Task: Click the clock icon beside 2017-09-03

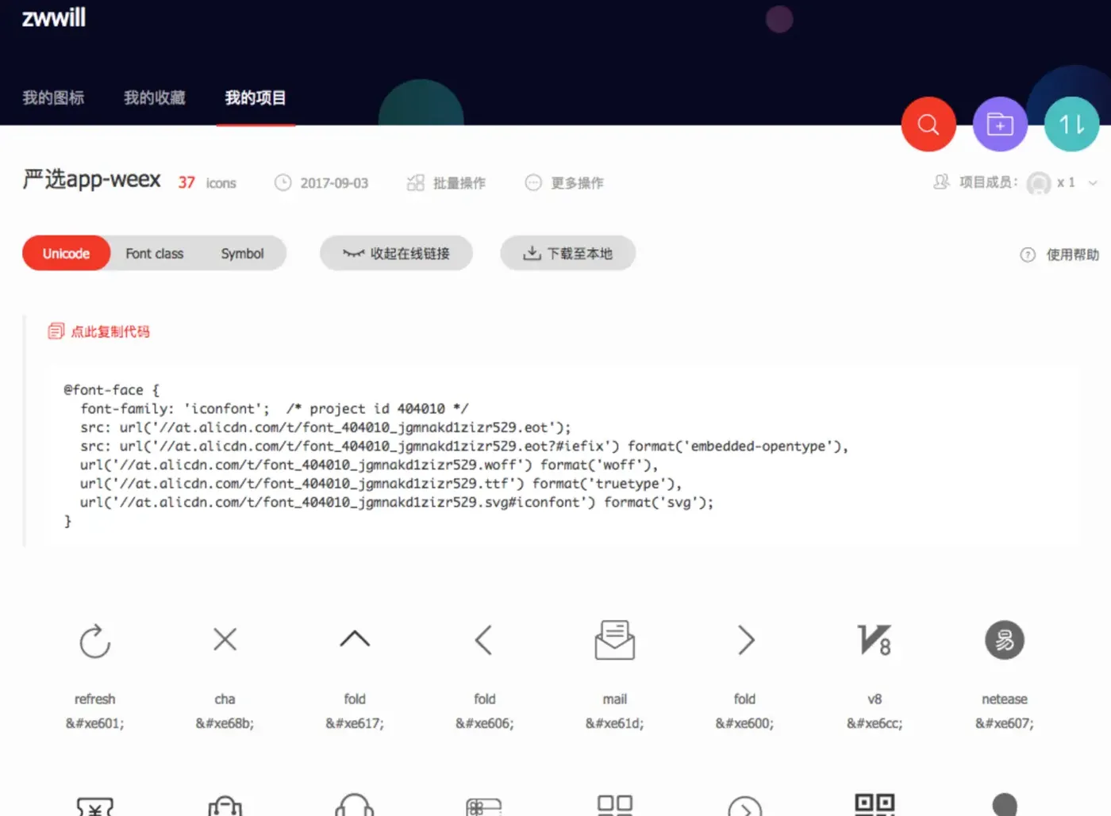Action: coord(283,183)
